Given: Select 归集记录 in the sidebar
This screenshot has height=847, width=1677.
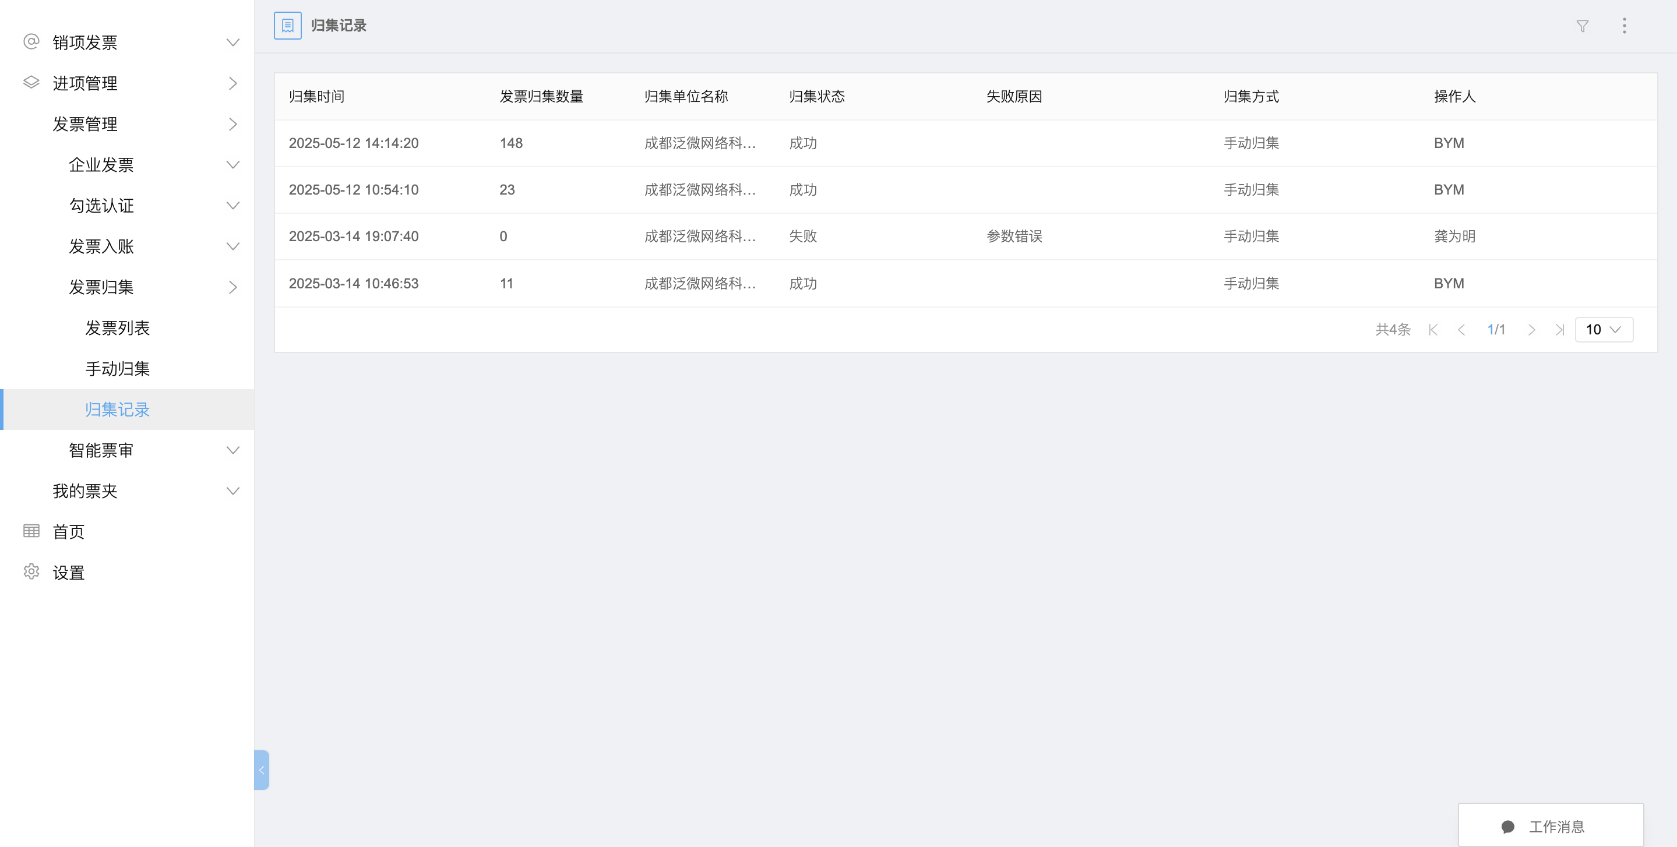Looking at the screenshot, I should [x=127, y=410].
